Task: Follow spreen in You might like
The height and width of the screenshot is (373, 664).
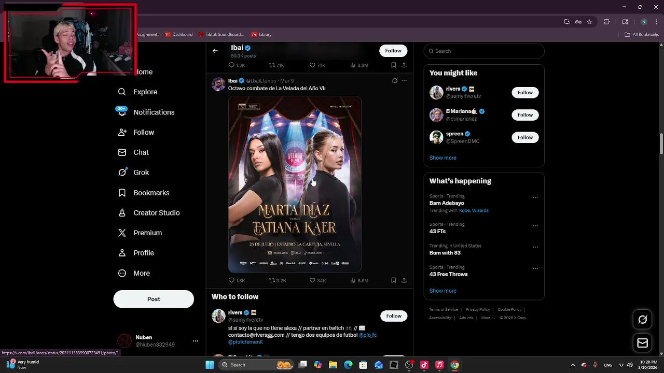Action: pyautogui.click(x=525, y=137)
